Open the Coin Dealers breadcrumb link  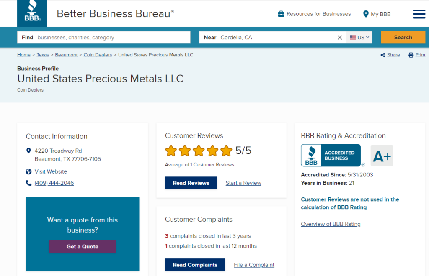click(x=98, y=55)
